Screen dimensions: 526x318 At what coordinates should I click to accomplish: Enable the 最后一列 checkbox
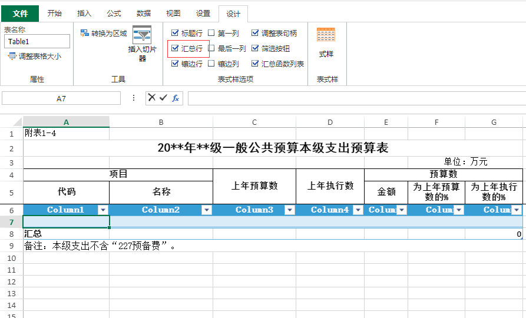(x=211, y=48)
